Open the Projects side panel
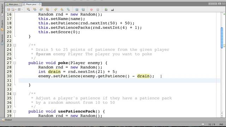The width and height of the screenshot is (226, 127). 2,25
